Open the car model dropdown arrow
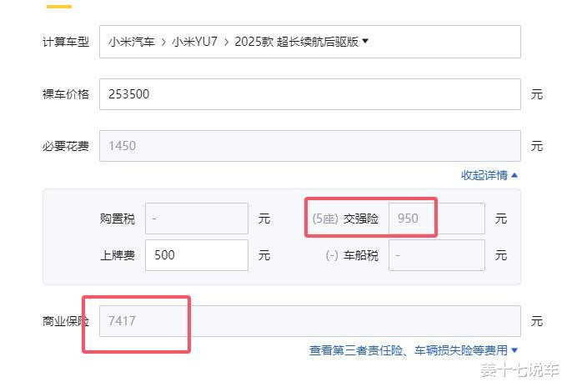This screenshot has height=387, width=567. [x=365, y=41]
